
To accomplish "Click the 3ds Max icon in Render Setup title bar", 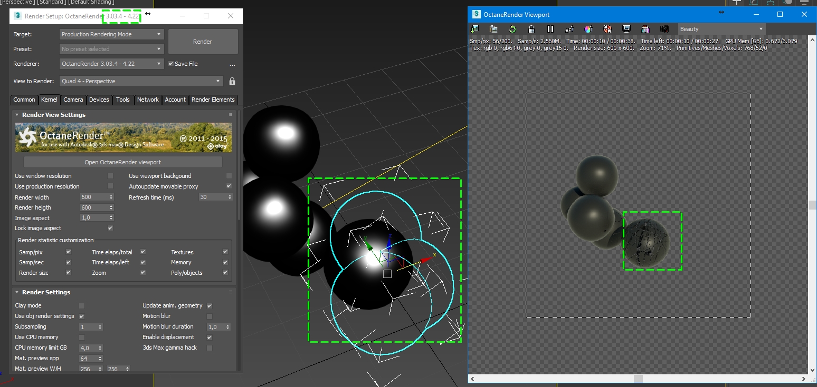I will click(17, 16).
